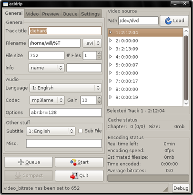Open the audio Language dropdown
Viewport: 193px width, 195px height.
pos(66,88)
